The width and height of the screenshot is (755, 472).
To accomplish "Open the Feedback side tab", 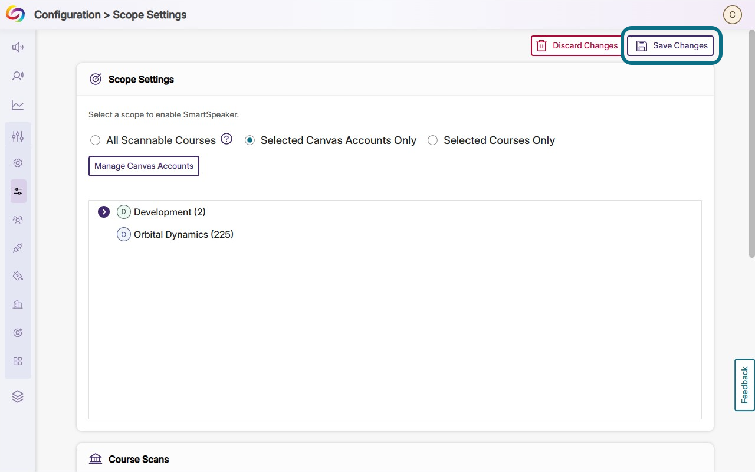I will click(x=744, y=385).
